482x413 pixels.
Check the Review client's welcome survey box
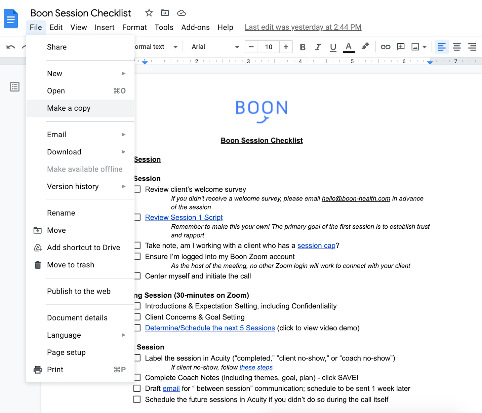click(x=137, y=189)
